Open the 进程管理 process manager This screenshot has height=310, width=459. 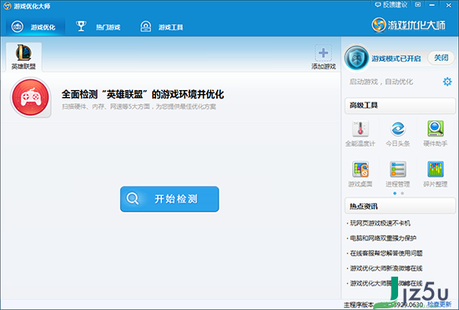398,174
